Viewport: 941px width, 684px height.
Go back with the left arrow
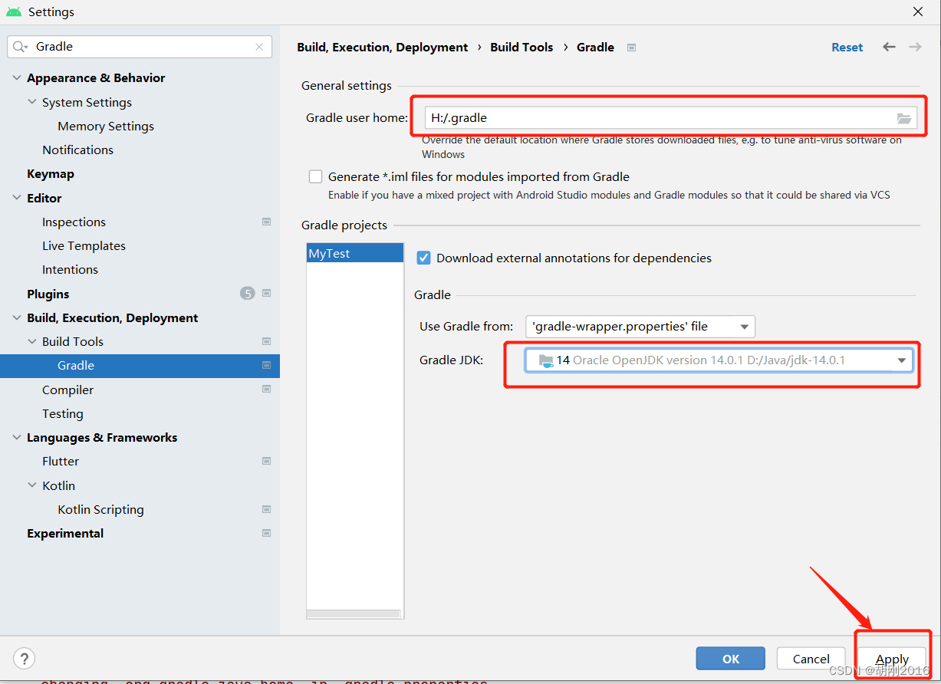[889, 47]
